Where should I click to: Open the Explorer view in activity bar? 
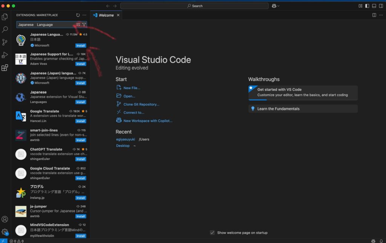(x=5, y=17)
